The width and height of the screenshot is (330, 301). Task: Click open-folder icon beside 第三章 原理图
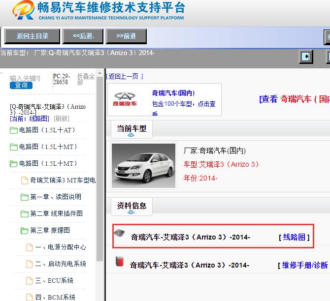pos(25,231)
